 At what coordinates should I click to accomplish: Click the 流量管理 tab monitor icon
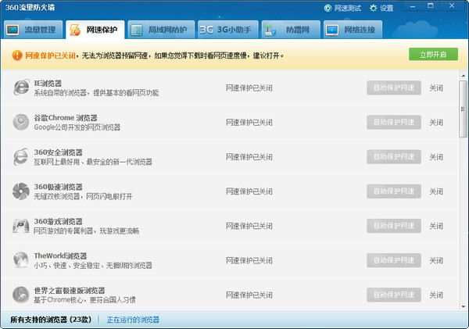[x=13, y=30]
